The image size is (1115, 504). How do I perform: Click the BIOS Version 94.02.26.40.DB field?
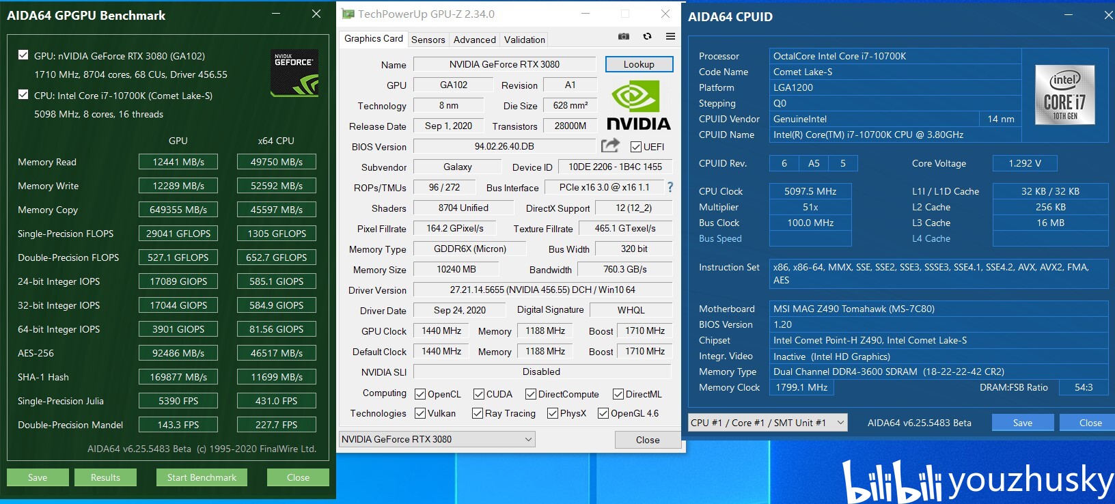click(504, 146)
